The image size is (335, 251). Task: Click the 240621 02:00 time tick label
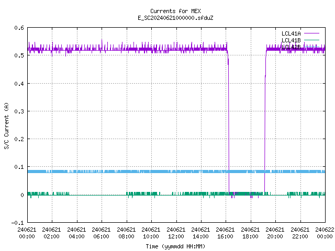coord(51,233)
